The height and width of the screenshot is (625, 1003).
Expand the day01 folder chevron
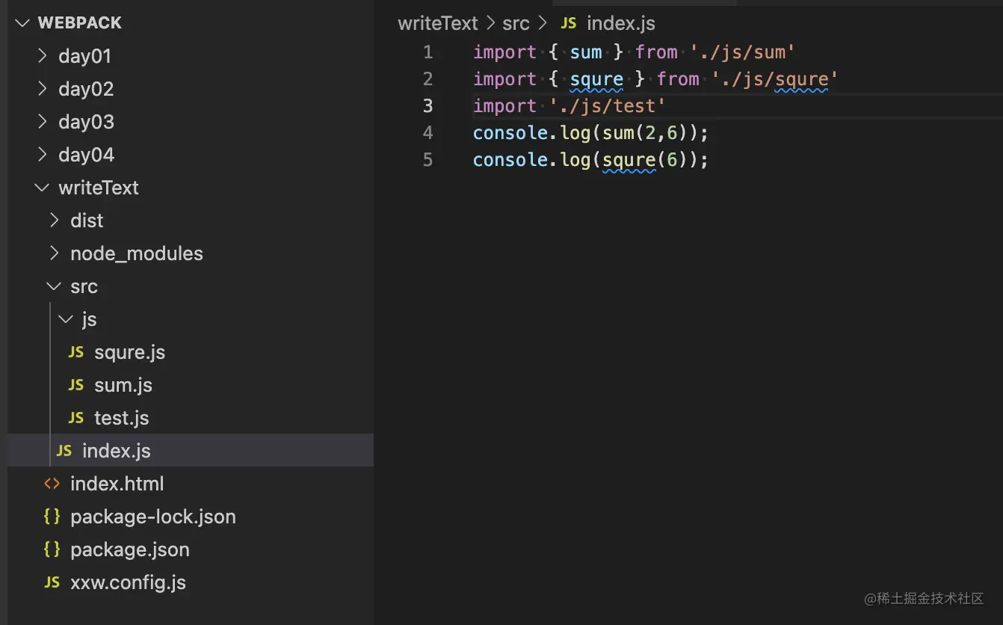click(43, 56)
